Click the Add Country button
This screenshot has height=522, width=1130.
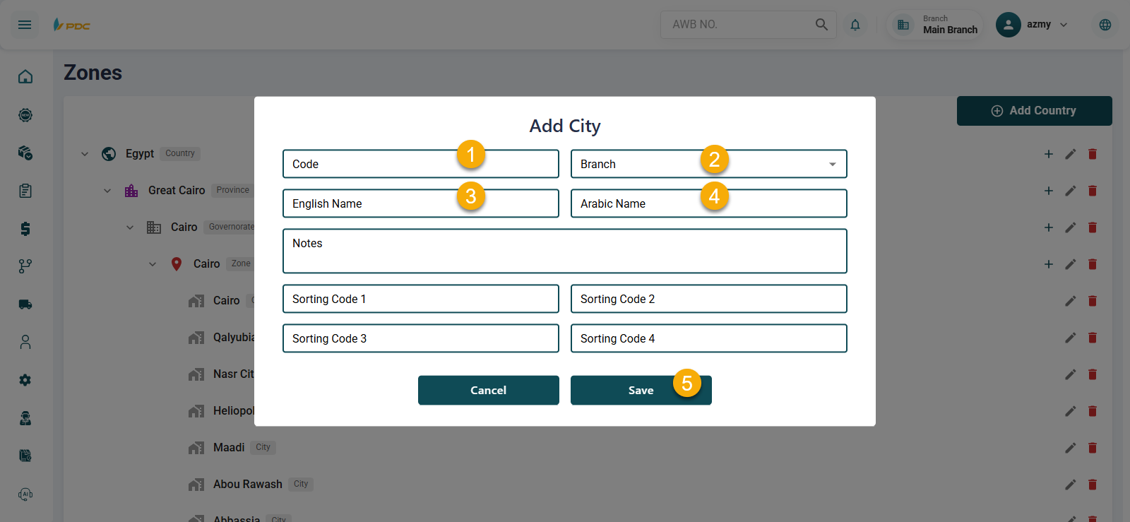(1034, 111)
